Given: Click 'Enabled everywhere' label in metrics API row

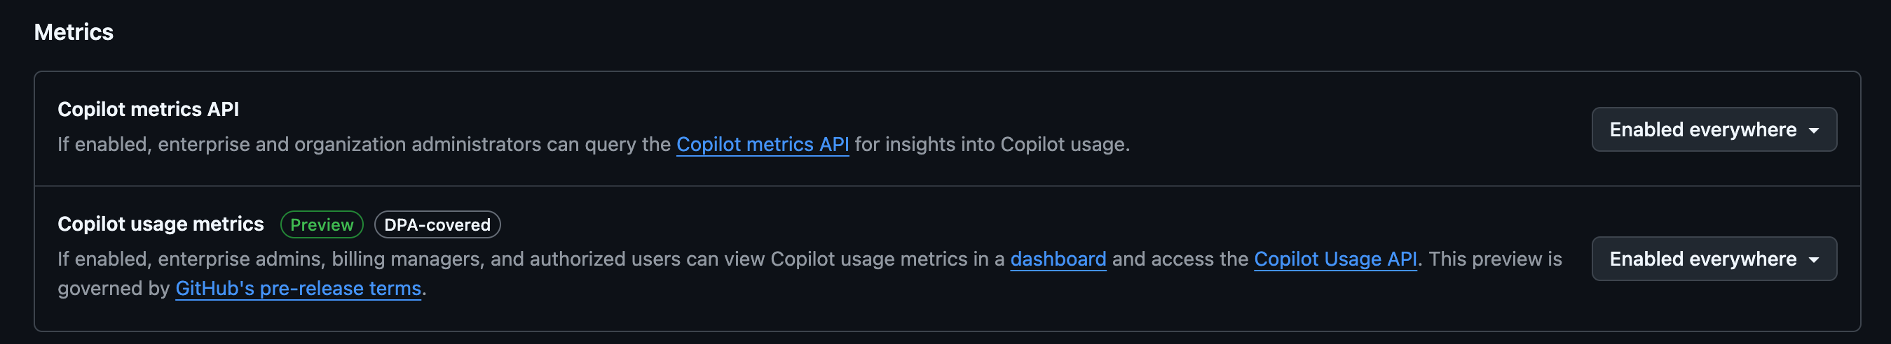Looking at the screenshot, I should (1702, 129).
